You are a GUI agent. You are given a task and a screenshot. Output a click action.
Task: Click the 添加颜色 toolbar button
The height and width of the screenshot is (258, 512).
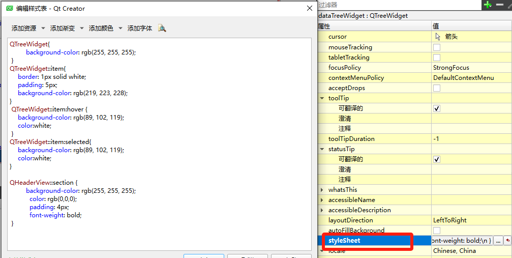pyautogui.click(x=101, y=28)
